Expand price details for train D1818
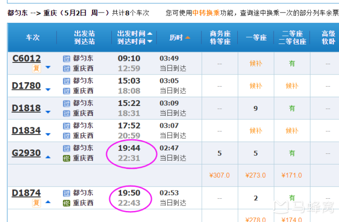Image resolution: width=339 pixels, height=222 pixels. coord(47,112)
